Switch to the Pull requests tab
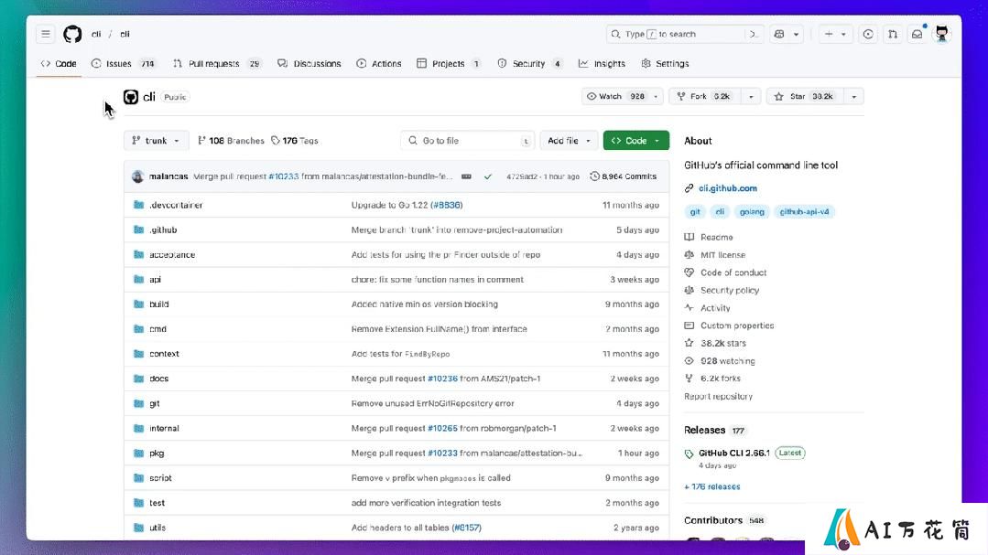This screenshot has height=555, width=988. 217,64
